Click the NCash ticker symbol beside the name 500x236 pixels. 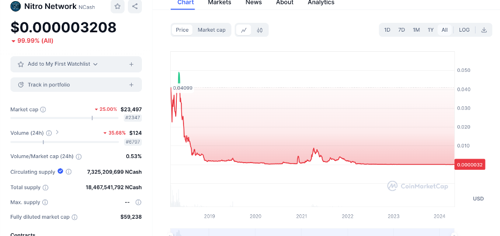pos(87,7)
